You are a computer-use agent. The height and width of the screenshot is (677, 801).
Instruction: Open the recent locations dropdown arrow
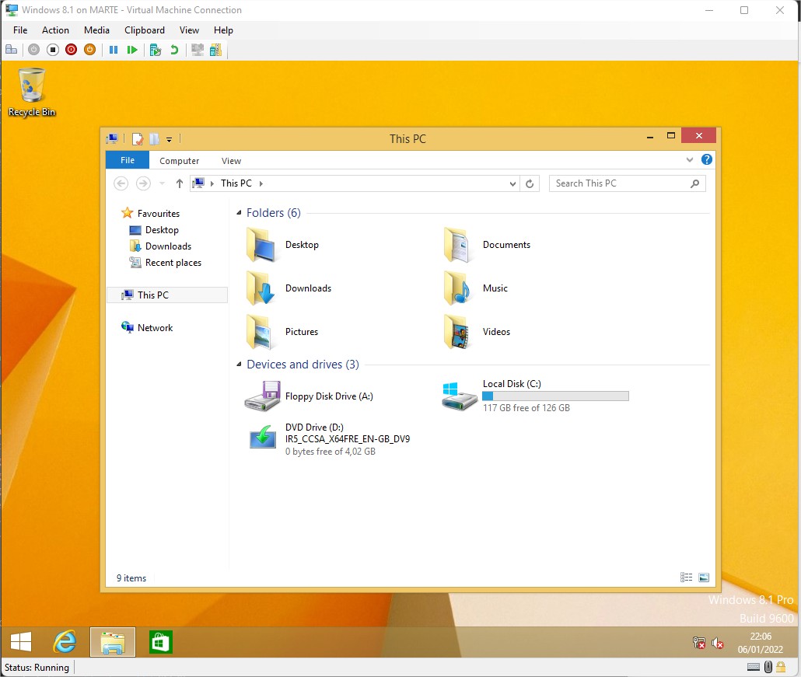pyautogui.click(x=162, y=183)
